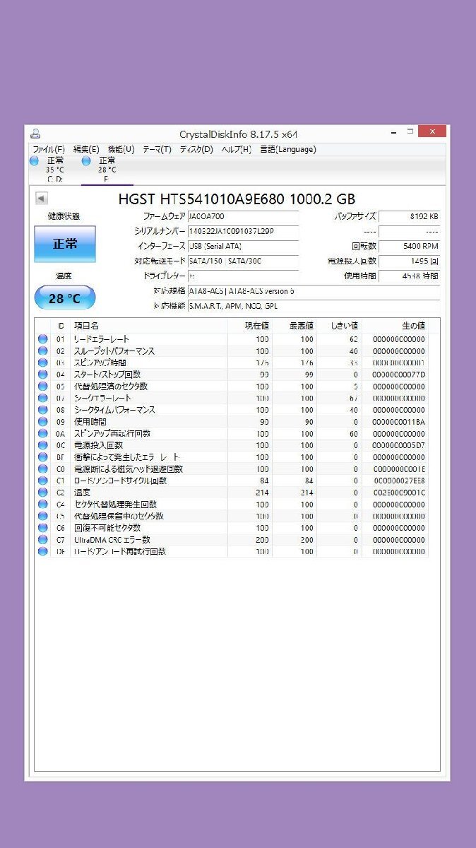Click the CrystalDiskInfo title bar app icon
This screenshot has width=476, height=848.
point(35,134)
